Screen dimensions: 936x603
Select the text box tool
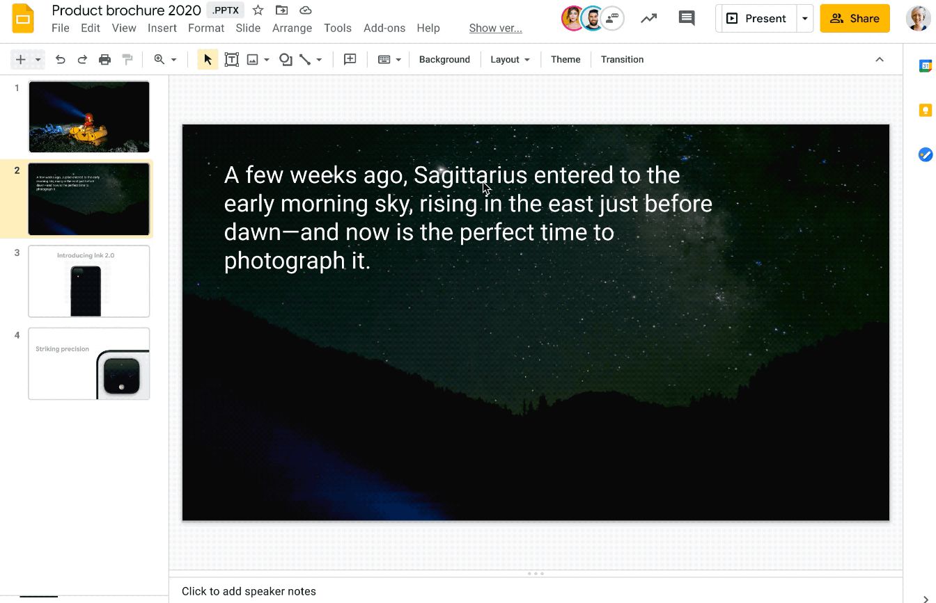(231, 60)
